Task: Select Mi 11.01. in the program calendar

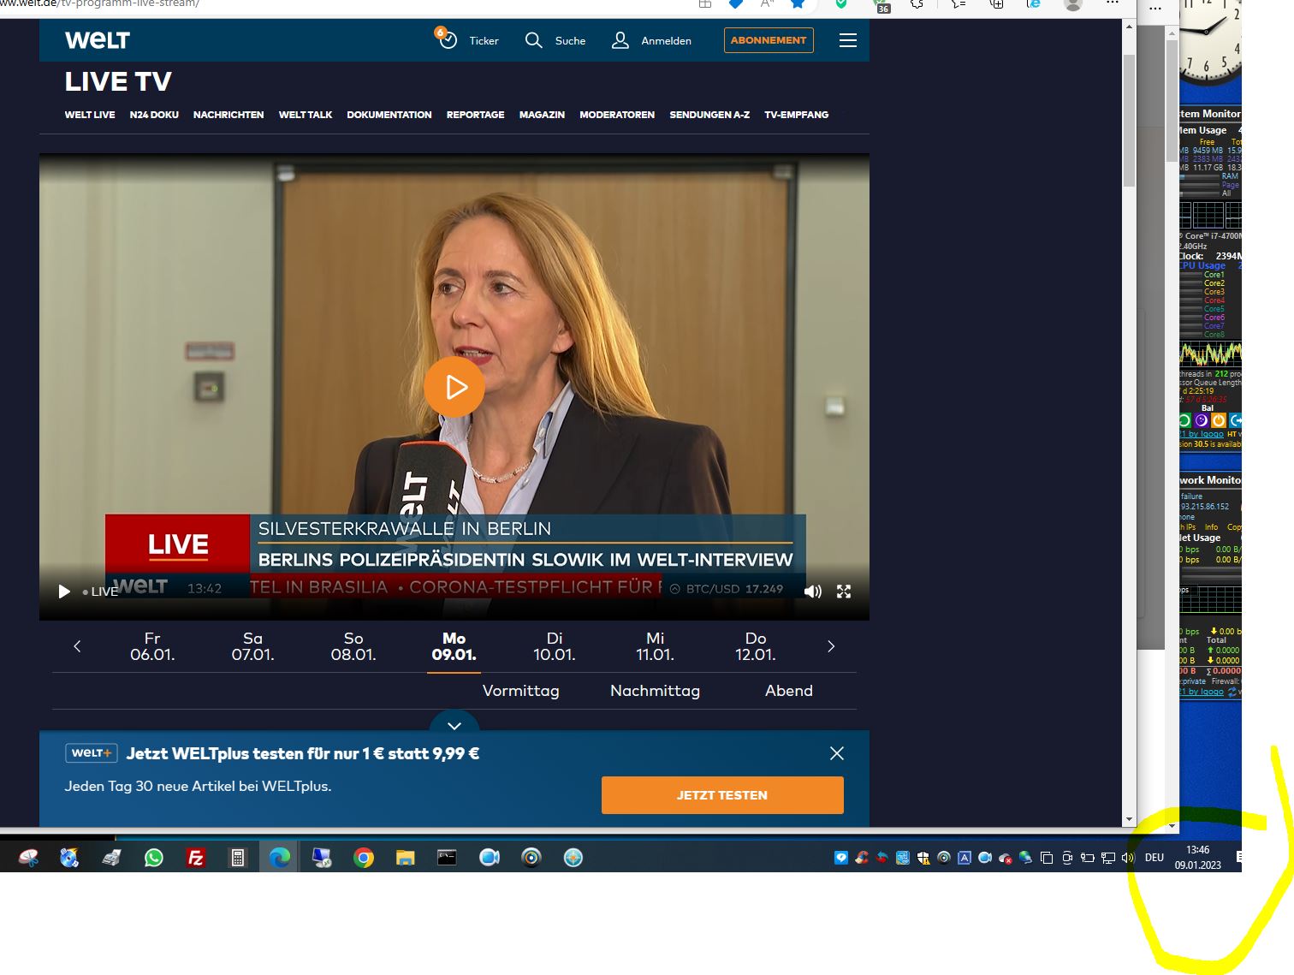Action: pyautogui.click(x=655, y=646)
